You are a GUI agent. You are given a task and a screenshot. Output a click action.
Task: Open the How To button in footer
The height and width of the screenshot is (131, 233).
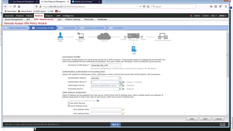[115, 124]
